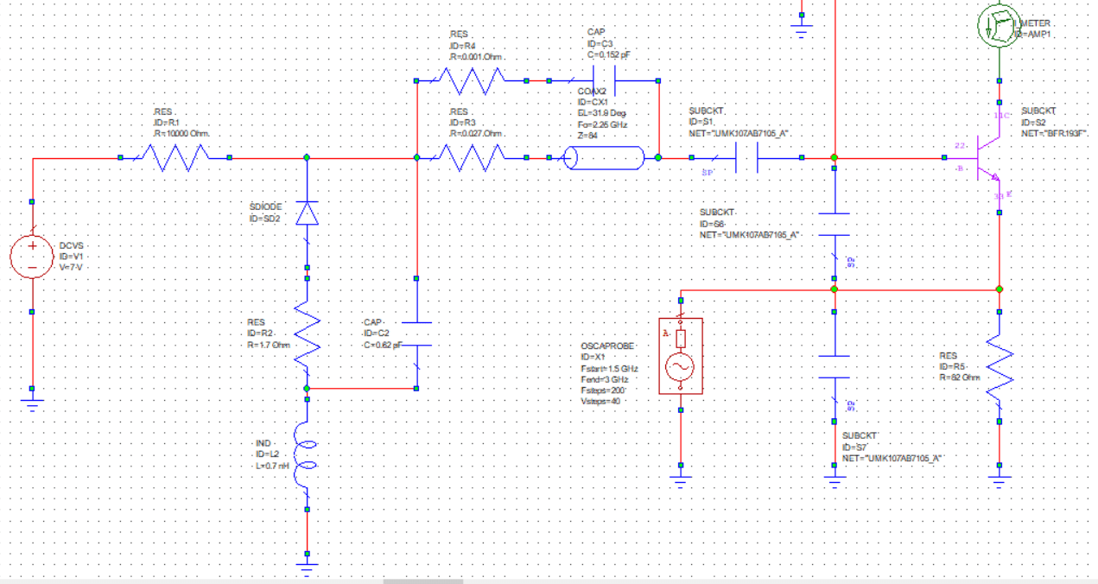This screenshot has width=1098, height=584.
Task: Click the green AMP1 meter element
Action: click(998, 24)
